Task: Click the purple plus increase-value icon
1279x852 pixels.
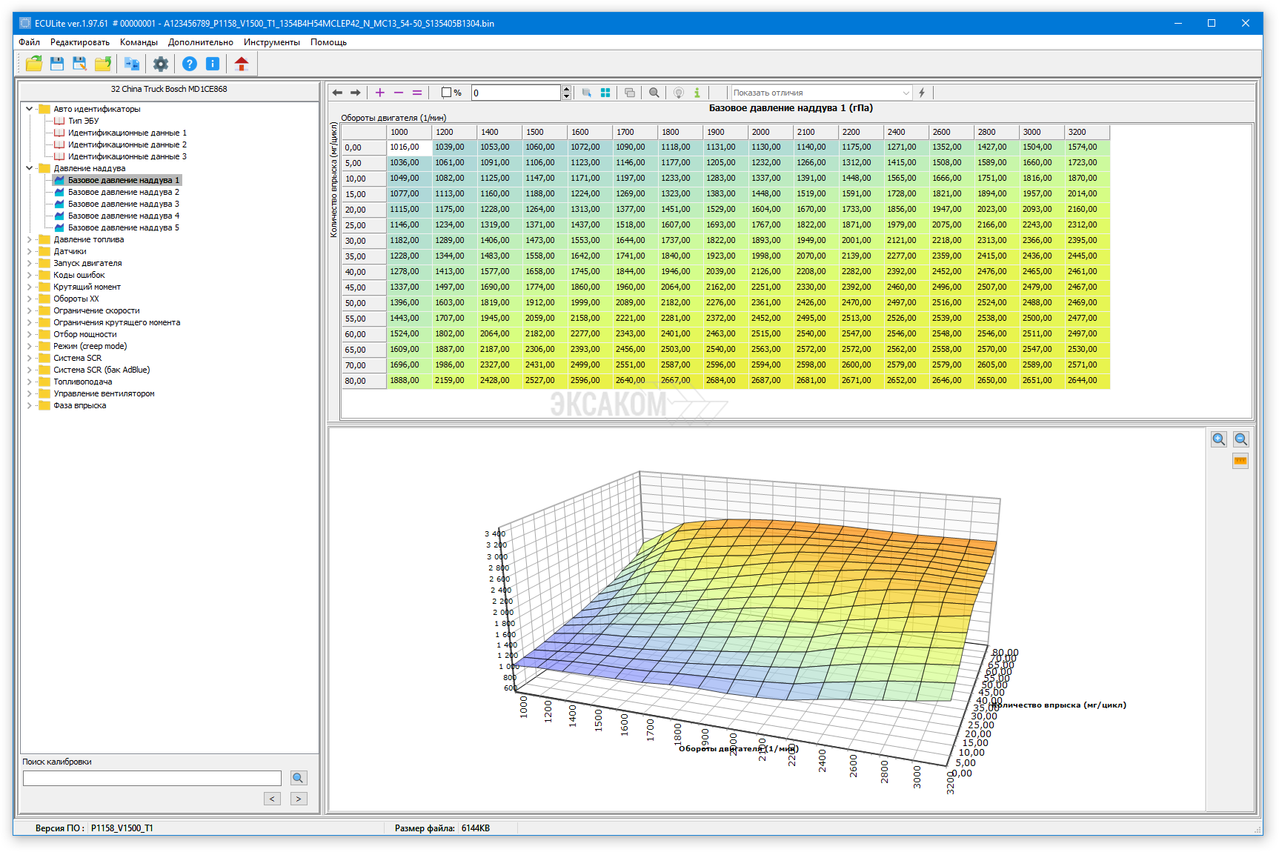Action: tap(380, 93)
